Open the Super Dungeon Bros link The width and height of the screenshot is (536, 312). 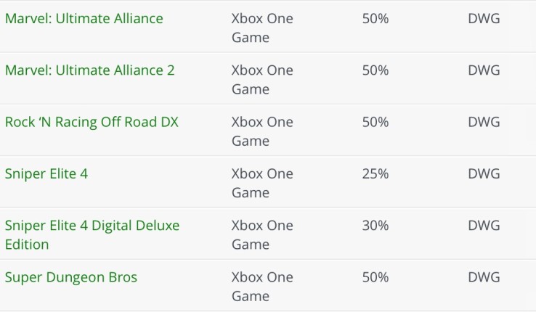70,277
